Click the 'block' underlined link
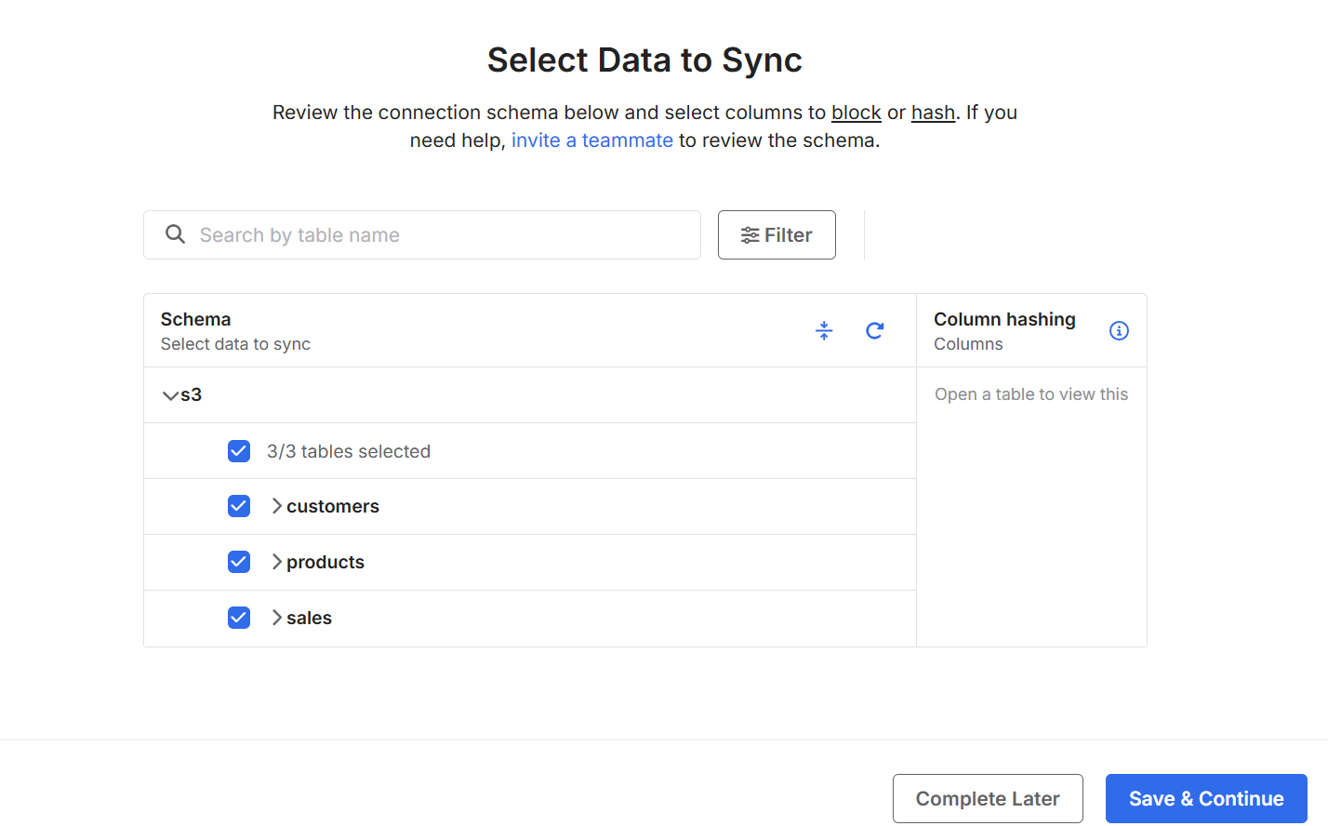The width and height of the screenshot is (1328, 826). click(x=856, y=113)
